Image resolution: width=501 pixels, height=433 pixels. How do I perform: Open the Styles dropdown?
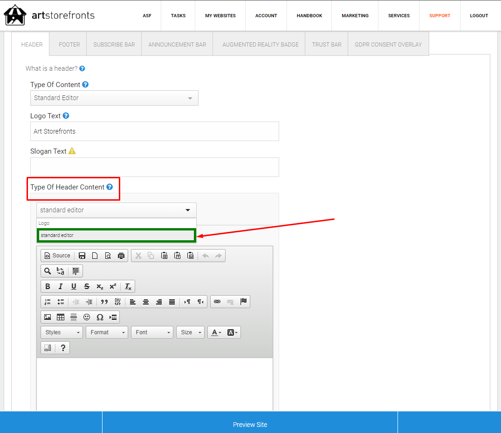[x=62, y=332]
